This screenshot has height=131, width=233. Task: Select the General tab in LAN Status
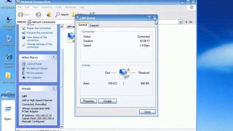83,25
